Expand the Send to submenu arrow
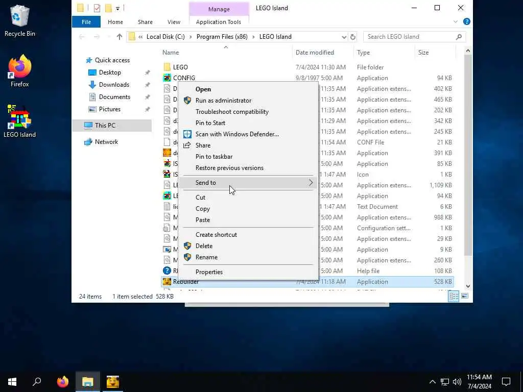This screenshot has height=392, width=523. click(311, 183)
